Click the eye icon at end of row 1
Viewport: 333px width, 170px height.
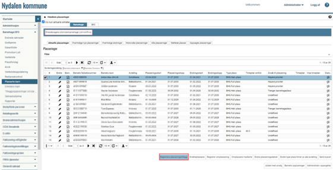pyautogui.click(x=328, y=78)
